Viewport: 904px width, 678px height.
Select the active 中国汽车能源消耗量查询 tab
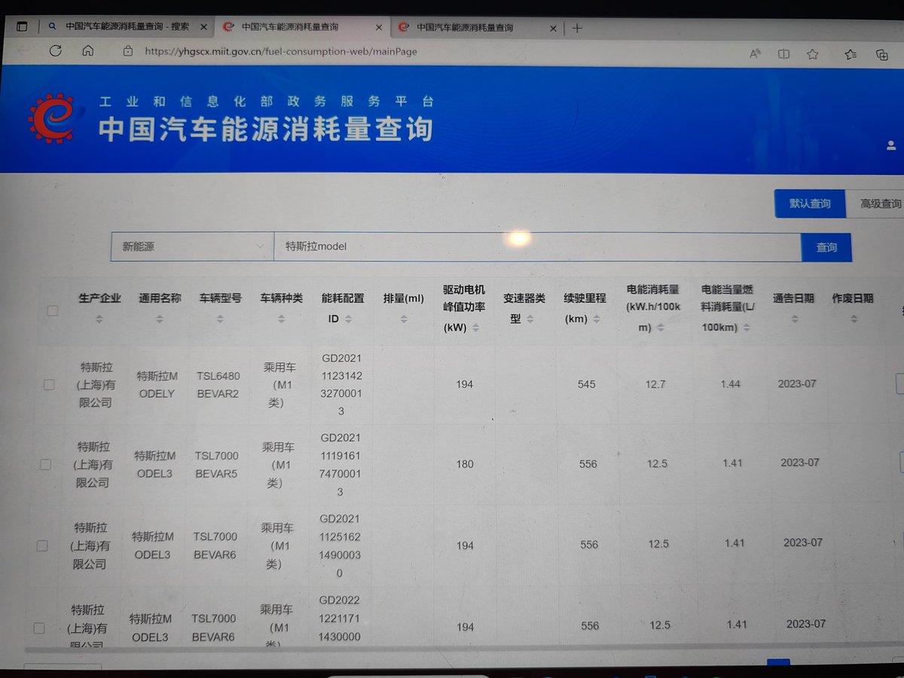301,27
